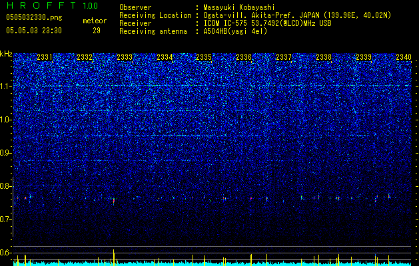
Task: Click the tallest yellow spike near 2333
Action: 113,257
